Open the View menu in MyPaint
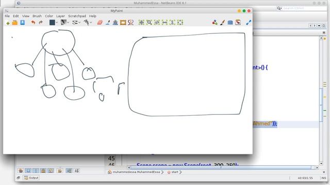 coord(26,16)
